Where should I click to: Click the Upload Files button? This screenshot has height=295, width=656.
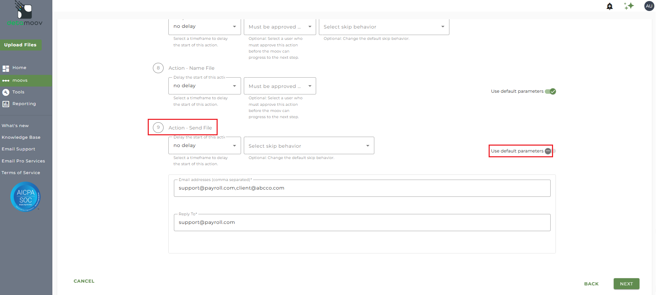20,45
